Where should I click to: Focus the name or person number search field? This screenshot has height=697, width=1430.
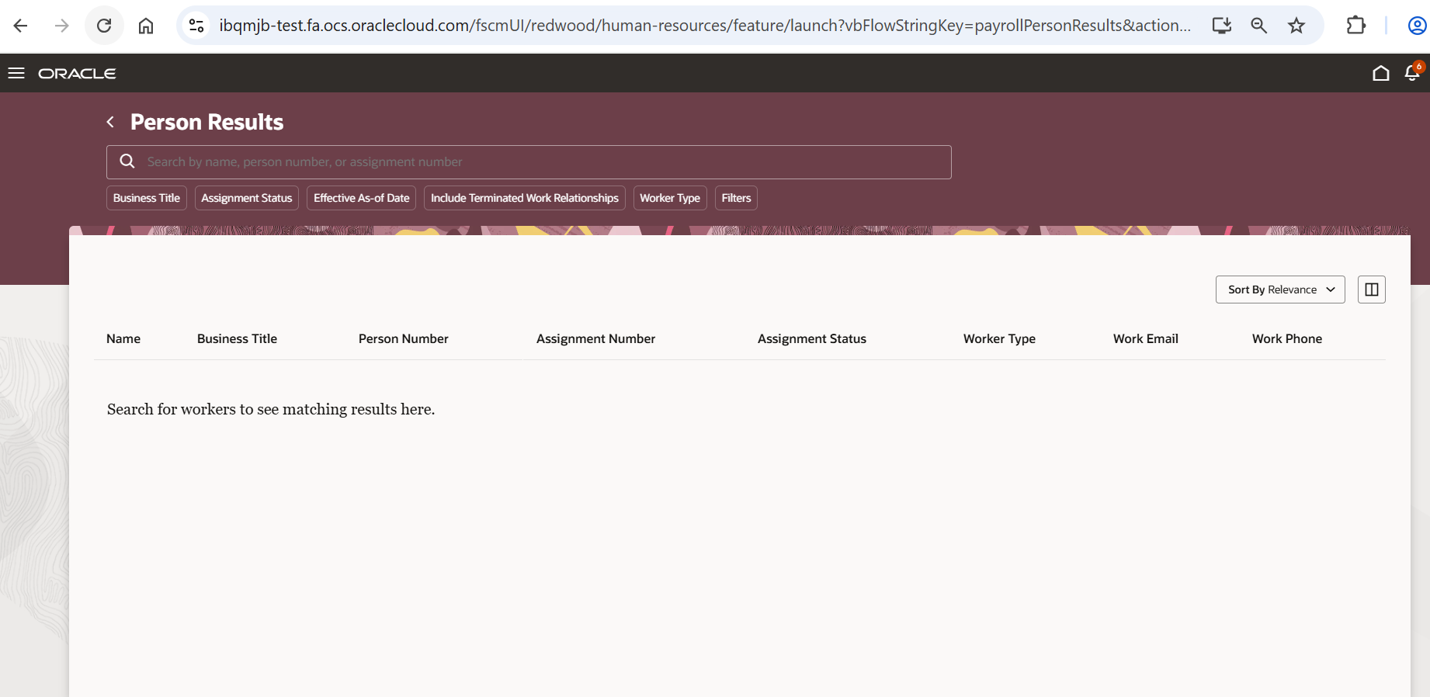[x=529, y=162]
